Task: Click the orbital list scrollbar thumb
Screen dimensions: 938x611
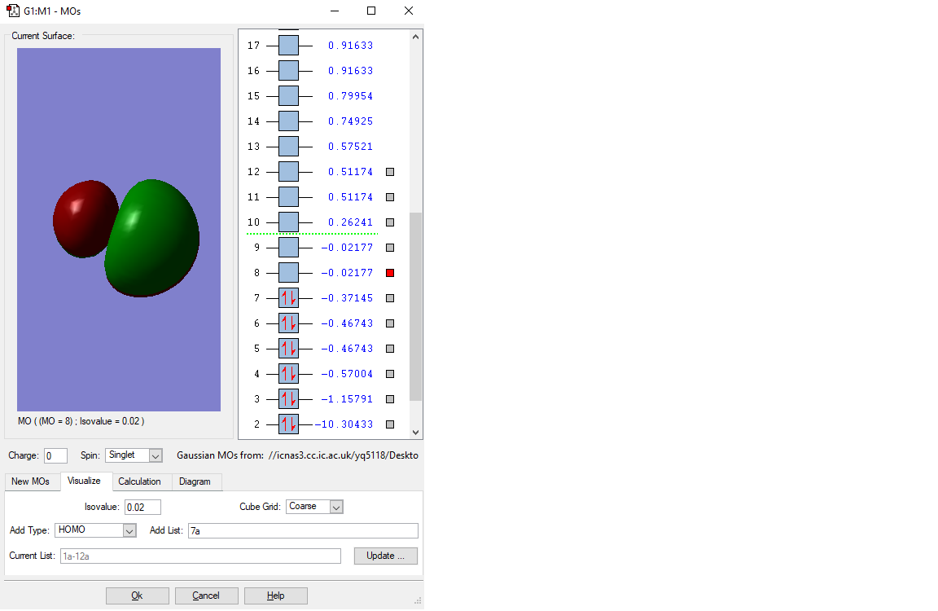Action: (x=416, y=306)
